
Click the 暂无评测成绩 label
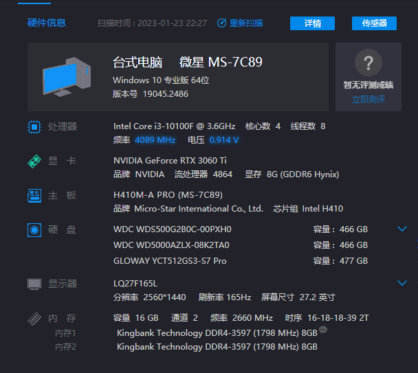coord(368,85)
